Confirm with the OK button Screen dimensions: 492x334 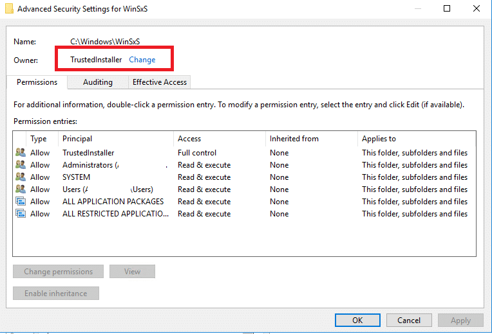357,321
